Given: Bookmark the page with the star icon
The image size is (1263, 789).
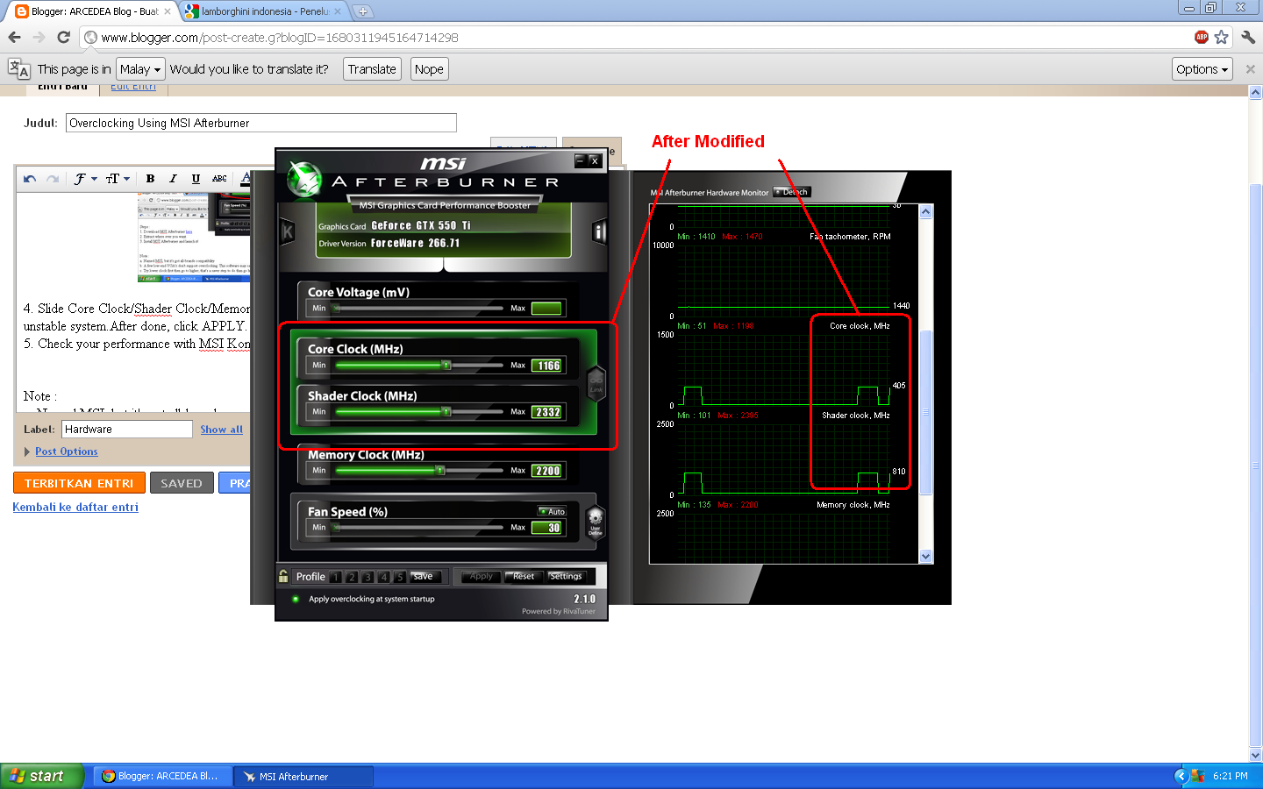Looking at the screenshot, I should pyautogui.click(x=1221, y=37).
